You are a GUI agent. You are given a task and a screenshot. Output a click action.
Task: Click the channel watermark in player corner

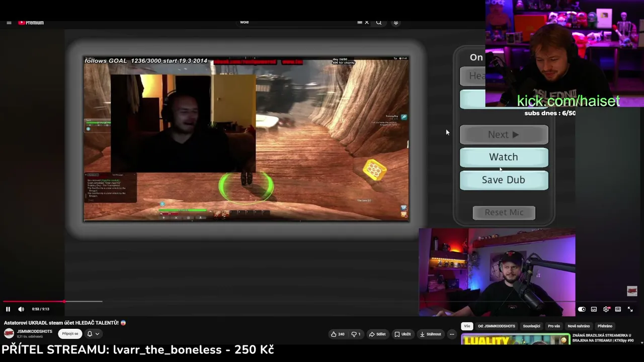point(632,291)
